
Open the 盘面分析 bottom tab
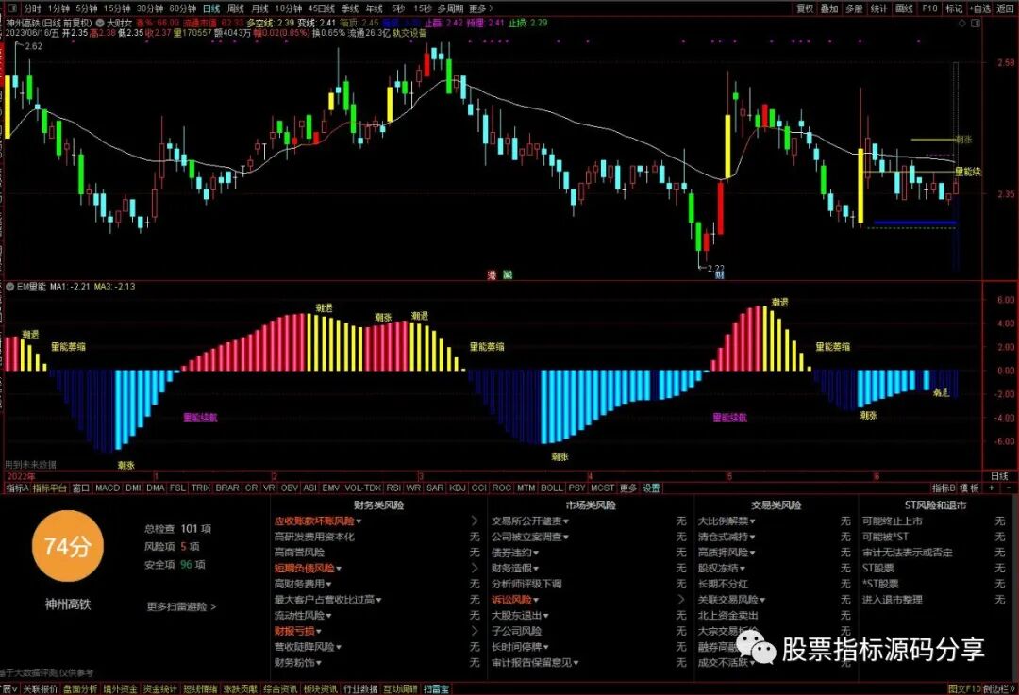coord(80,689)
